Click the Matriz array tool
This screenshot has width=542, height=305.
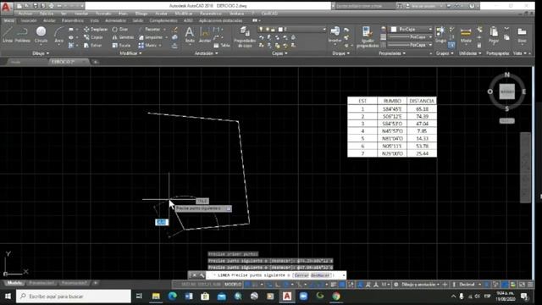(148, 45)
